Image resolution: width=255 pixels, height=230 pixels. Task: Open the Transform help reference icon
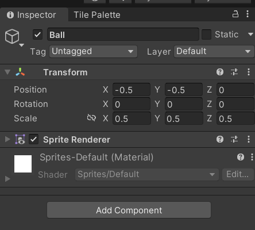pyautogui.click(x=220, y=72)
